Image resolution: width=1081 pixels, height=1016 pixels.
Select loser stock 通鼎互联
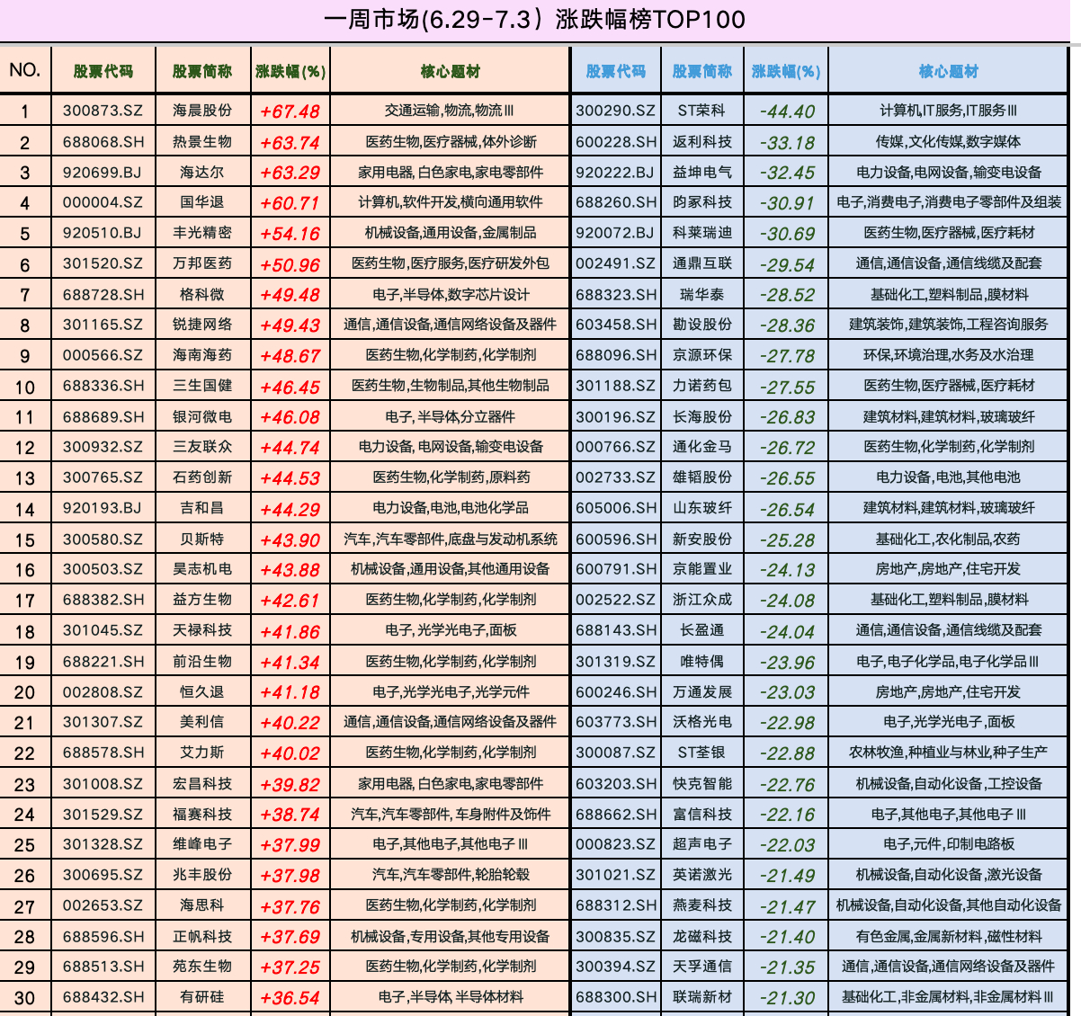tap(702, 263)
